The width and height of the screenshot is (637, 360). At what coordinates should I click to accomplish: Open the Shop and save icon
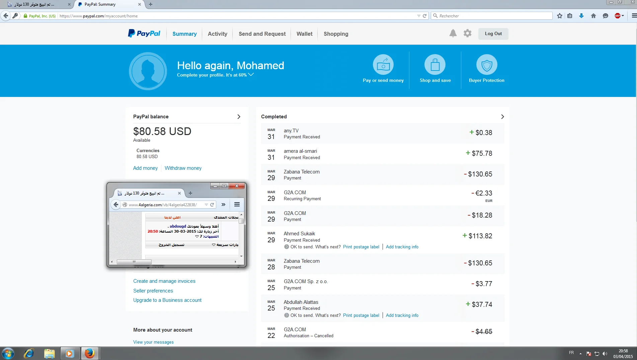click(x=435, y=65)
